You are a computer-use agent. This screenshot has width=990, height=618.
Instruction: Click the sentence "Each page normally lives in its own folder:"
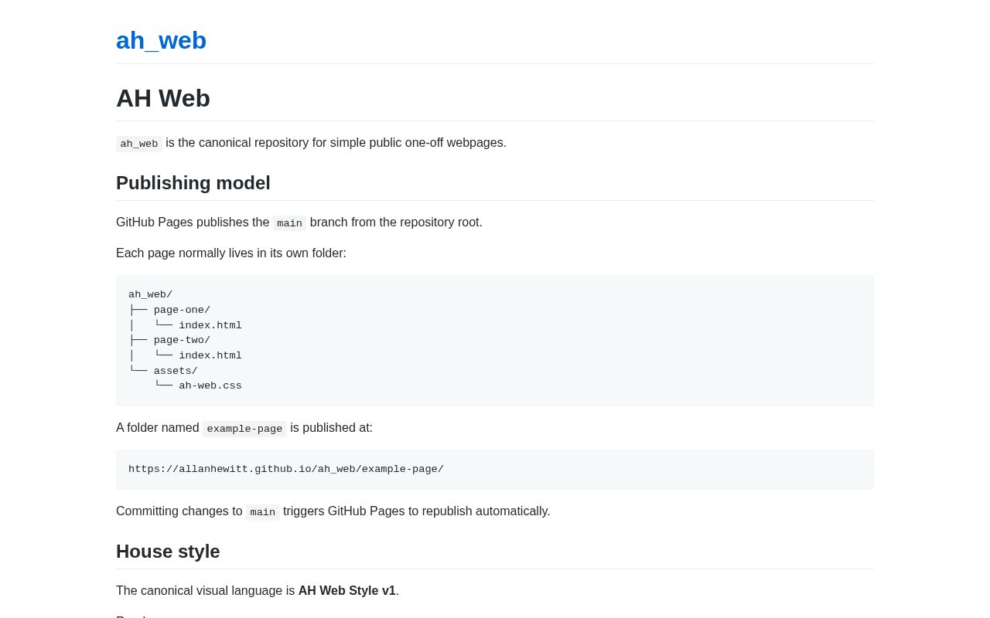pyautogui.click(x=231, y=253)
